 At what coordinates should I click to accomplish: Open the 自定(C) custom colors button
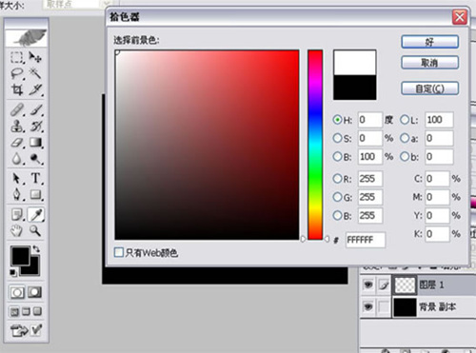click(x=429, y=88)
